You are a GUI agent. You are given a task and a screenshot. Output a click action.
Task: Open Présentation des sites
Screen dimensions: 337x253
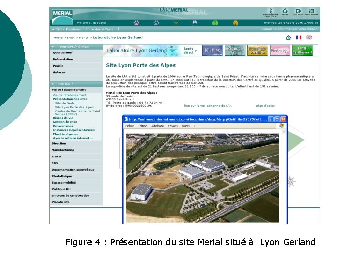pos(70,99)
